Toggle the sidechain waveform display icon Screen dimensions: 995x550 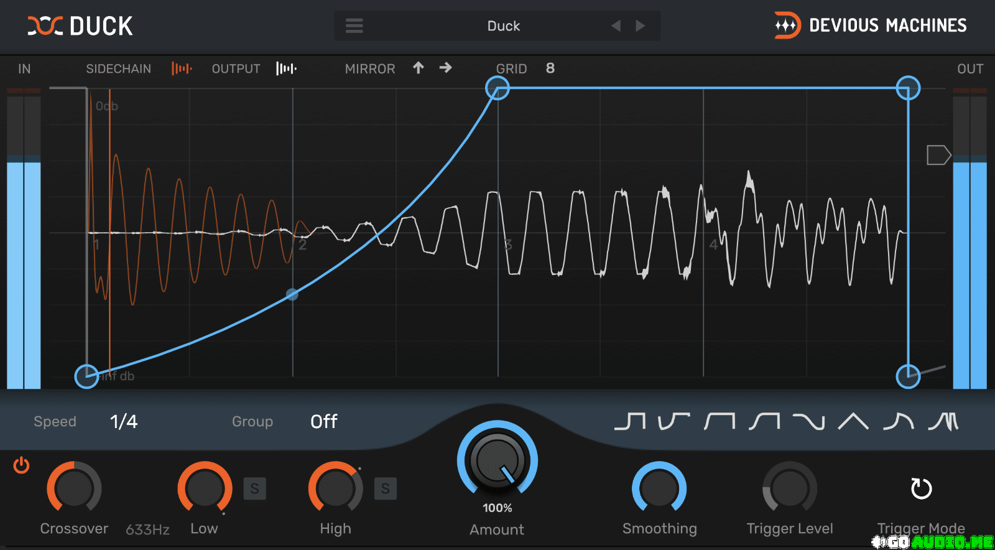pos(182,68)
